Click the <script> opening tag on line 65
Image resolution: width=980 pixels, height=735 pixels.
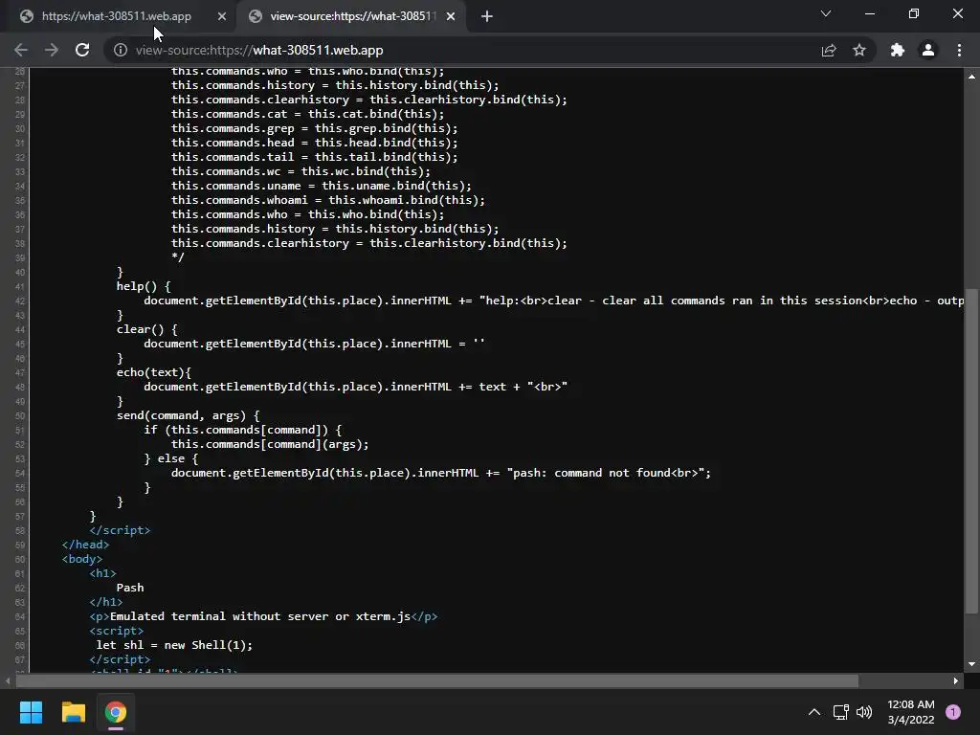pos(116,631)
